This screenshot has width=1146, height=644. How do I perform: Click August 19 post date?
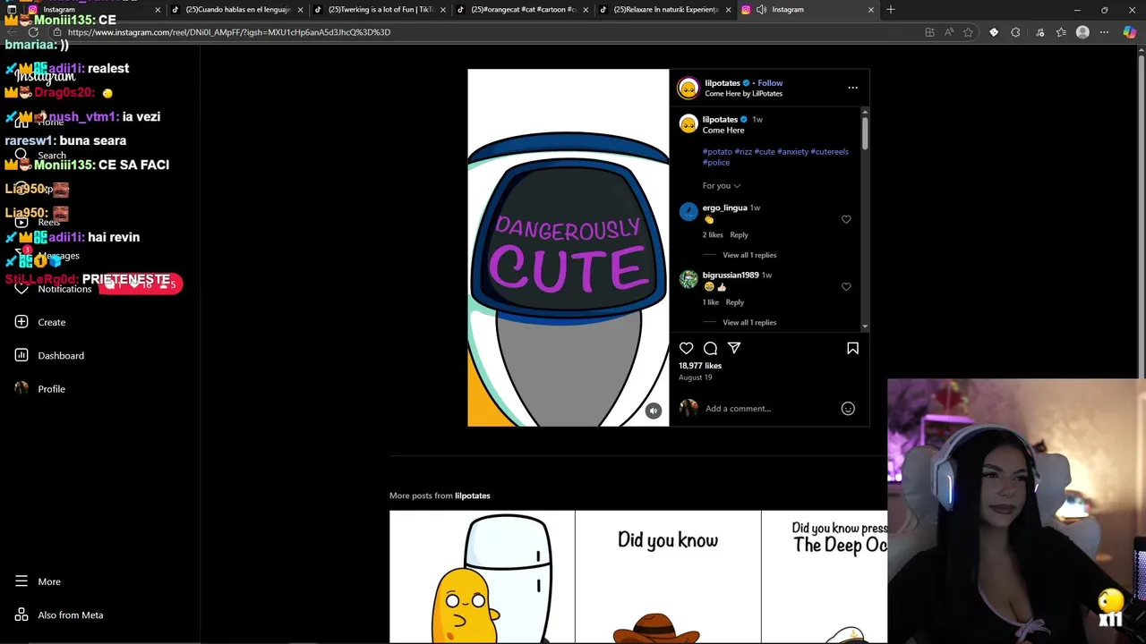(696, 377)
